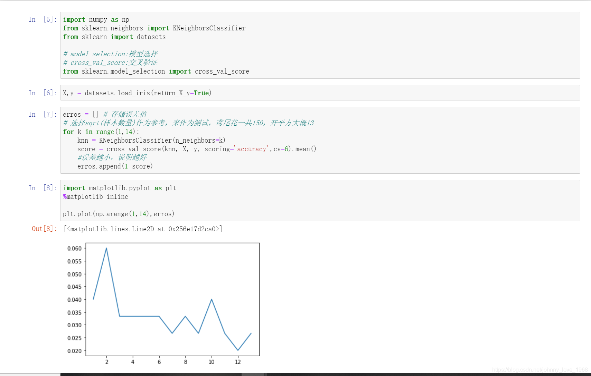Click the 'accuracy' string in cell 7
The image size is (591, 376).
click(x=252, y=149)
